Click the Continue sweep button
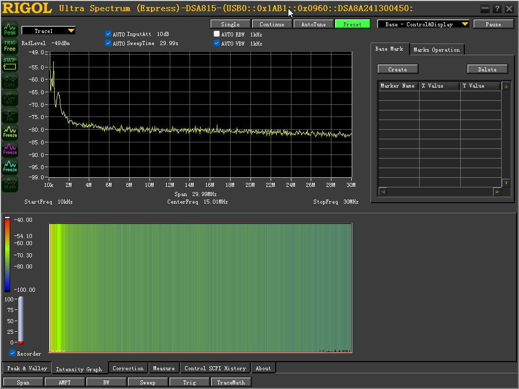 tap(272, 24)
